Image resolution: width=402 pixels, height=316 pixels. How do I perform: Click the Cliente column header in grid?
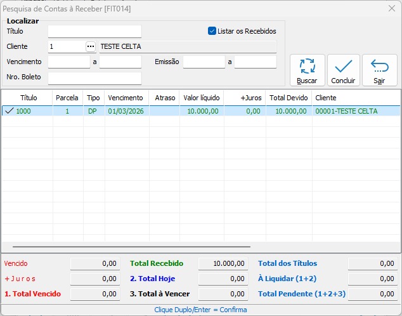pyautogui.click(x=325, y=98)
